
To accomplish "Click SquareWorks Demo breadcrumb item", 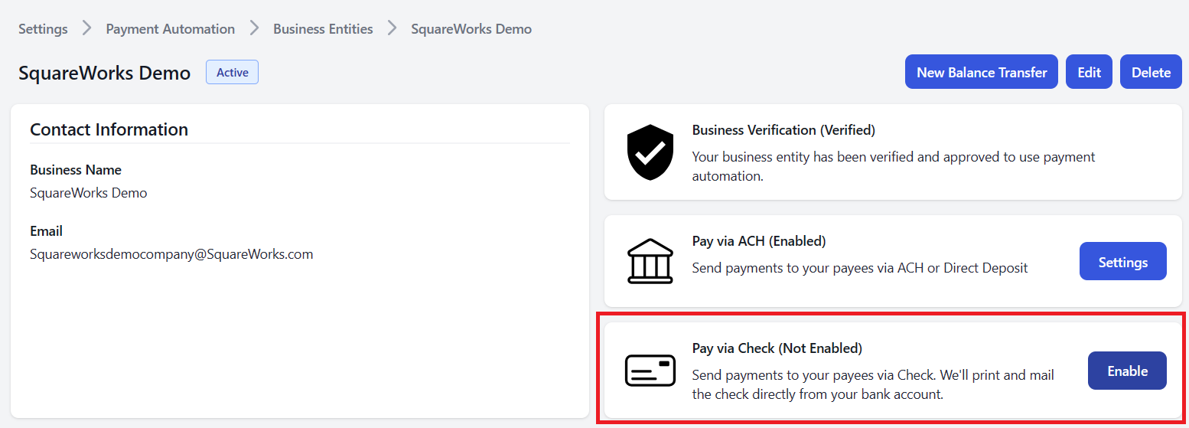I will point(471,29).
